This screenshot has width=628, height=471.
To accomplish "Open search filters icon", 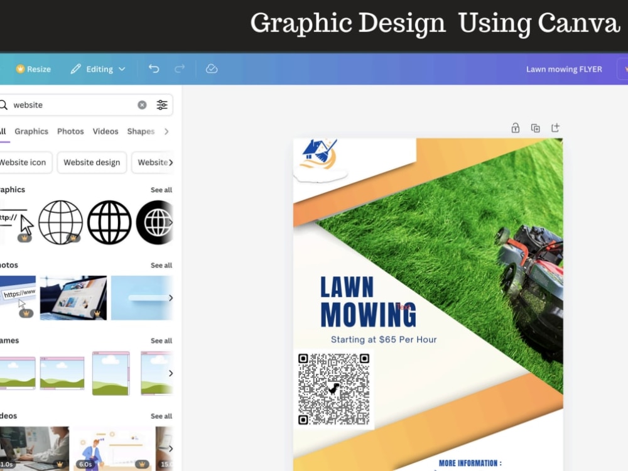I will [162, 105].
